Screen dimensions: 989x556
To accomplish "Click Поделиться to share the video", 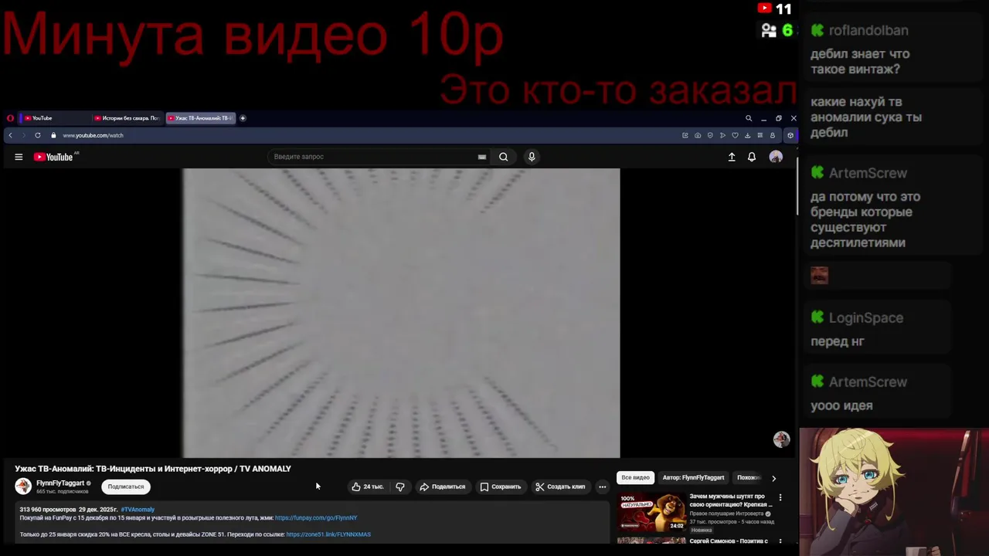I will (x=443, y=486).
